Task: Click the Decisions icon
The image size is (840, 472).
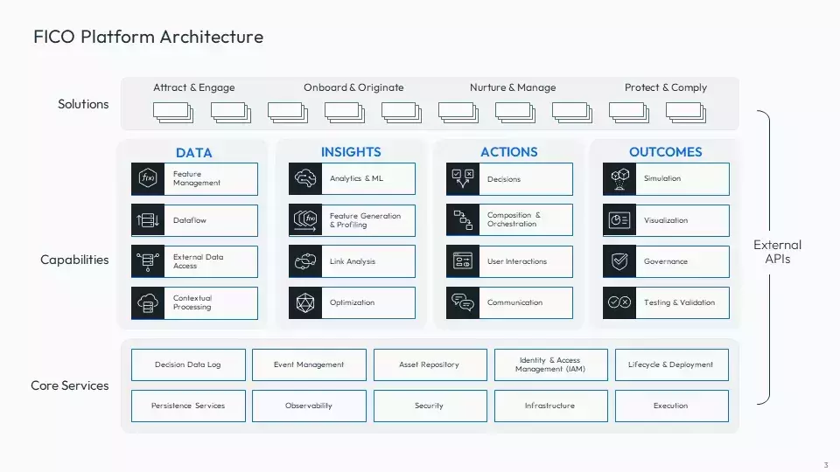Action: 462,178
